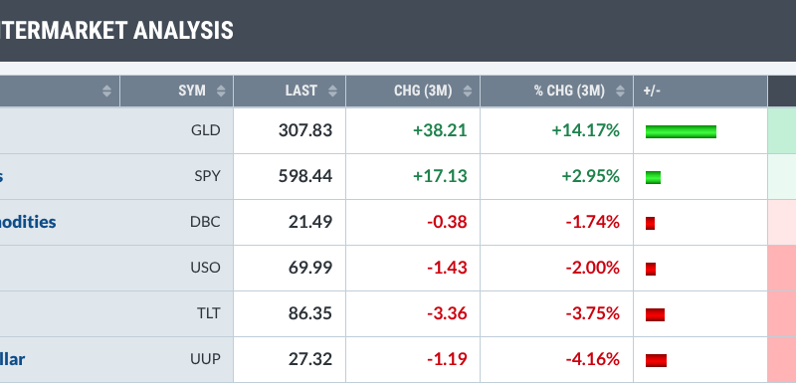Screen dimensions: 796x383
Task: Open the Commodities link in DBC row
Action: pos(28,222)
